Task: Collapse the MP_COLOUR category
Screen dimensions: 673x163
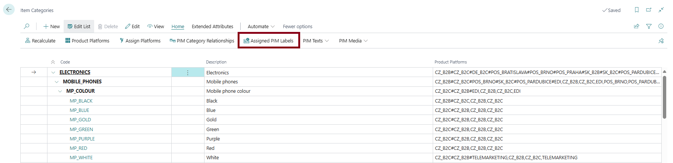Action: point(60,91)
